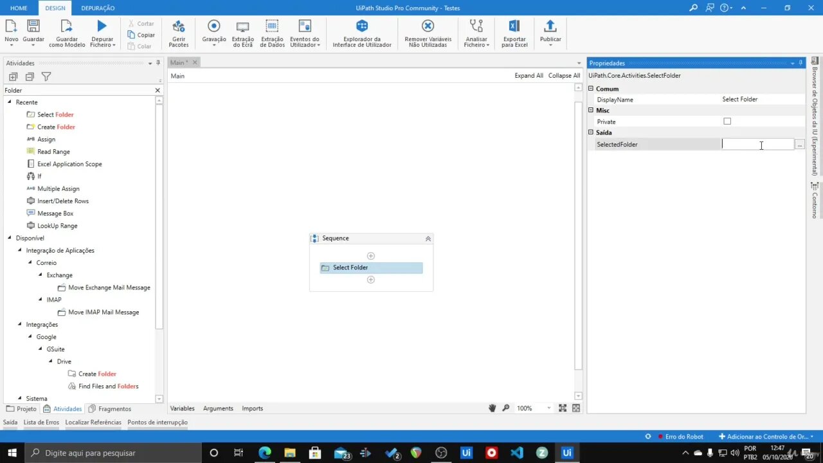The height and width of the screenshot is (463, 823).
Task: Close the Main workflow tab
Action: point(195,62)
